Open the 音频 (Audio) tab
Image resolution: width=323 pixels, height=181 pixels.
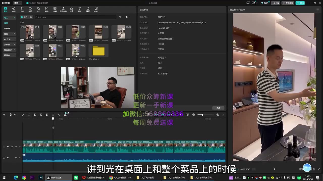point(14,10)
